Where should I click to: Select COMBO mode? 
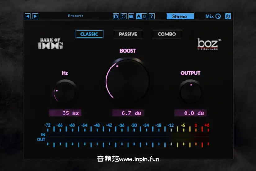(167, 34)
